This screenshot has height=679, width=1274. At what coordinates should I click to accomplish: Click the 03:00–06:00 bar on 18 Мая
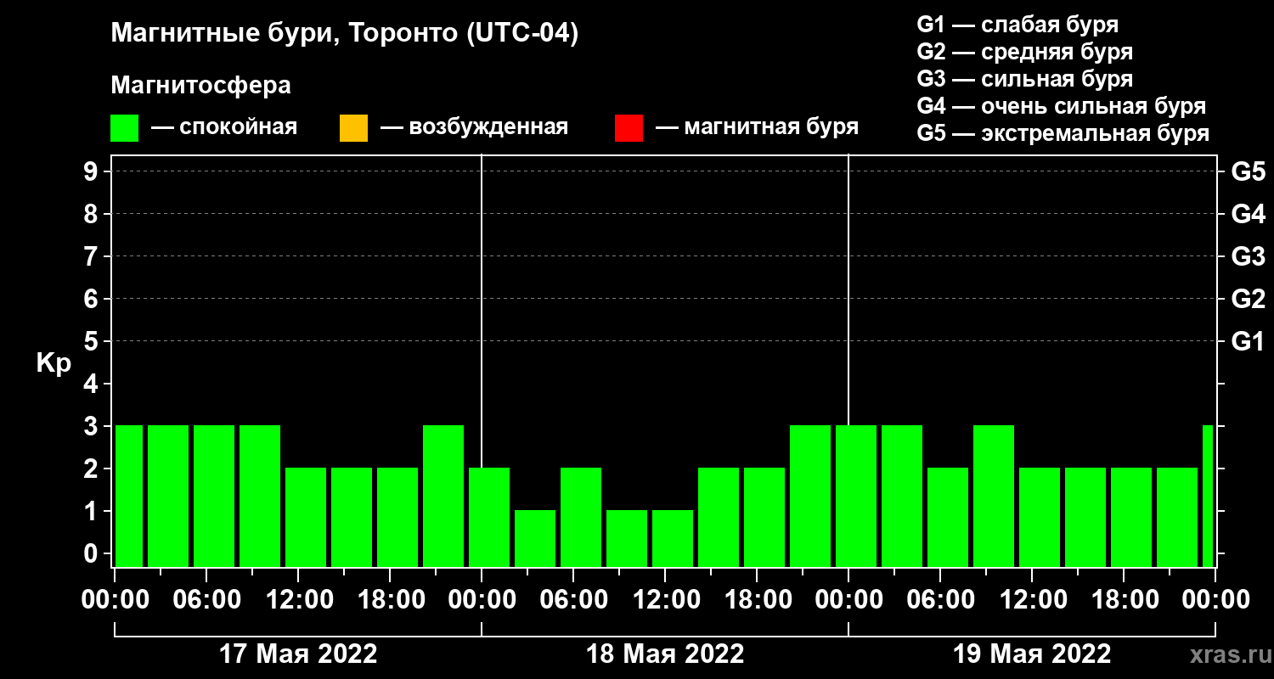click(x=535, y=538)
